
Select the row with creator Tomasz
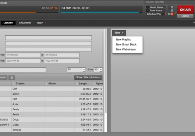(x=52, y=130)
